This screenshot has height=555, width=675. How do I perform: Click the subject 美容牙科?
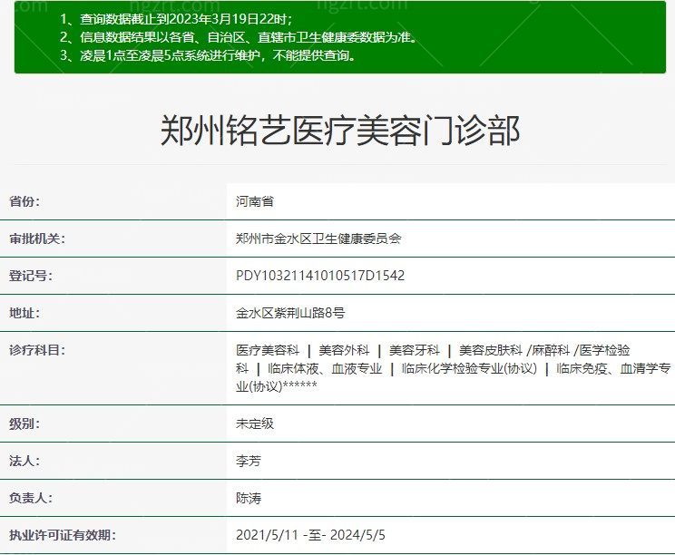pos(414,350)
